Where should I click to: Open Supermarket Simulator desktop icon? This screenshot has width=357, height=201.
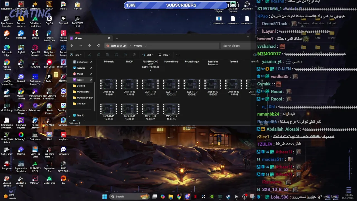21,167
